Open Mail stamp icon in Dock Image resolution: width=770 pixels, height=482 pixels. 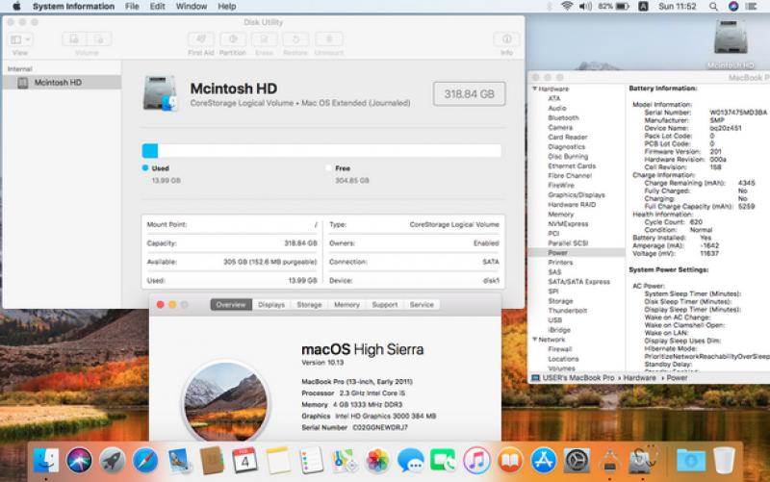(179, 461)
